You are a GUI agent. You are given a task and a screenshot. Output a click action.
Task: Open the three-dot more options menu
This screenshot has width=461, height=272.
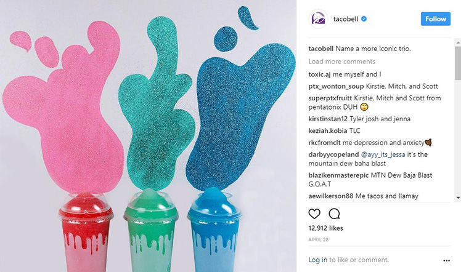(446, 260)
